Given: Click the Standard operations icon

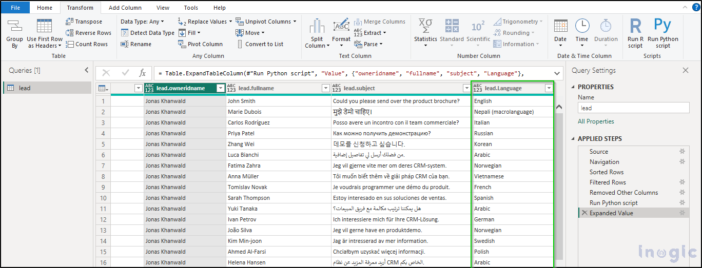Looking at the screenshot, I should (x=452, y=26).
